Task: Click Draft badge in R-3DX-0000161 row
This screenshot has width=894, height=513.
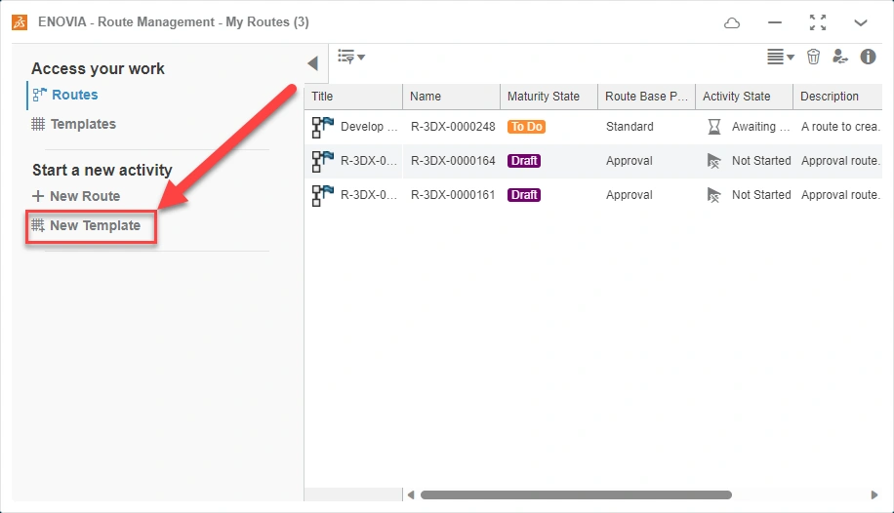Action: pyautogui.click(x=524, y=195)
